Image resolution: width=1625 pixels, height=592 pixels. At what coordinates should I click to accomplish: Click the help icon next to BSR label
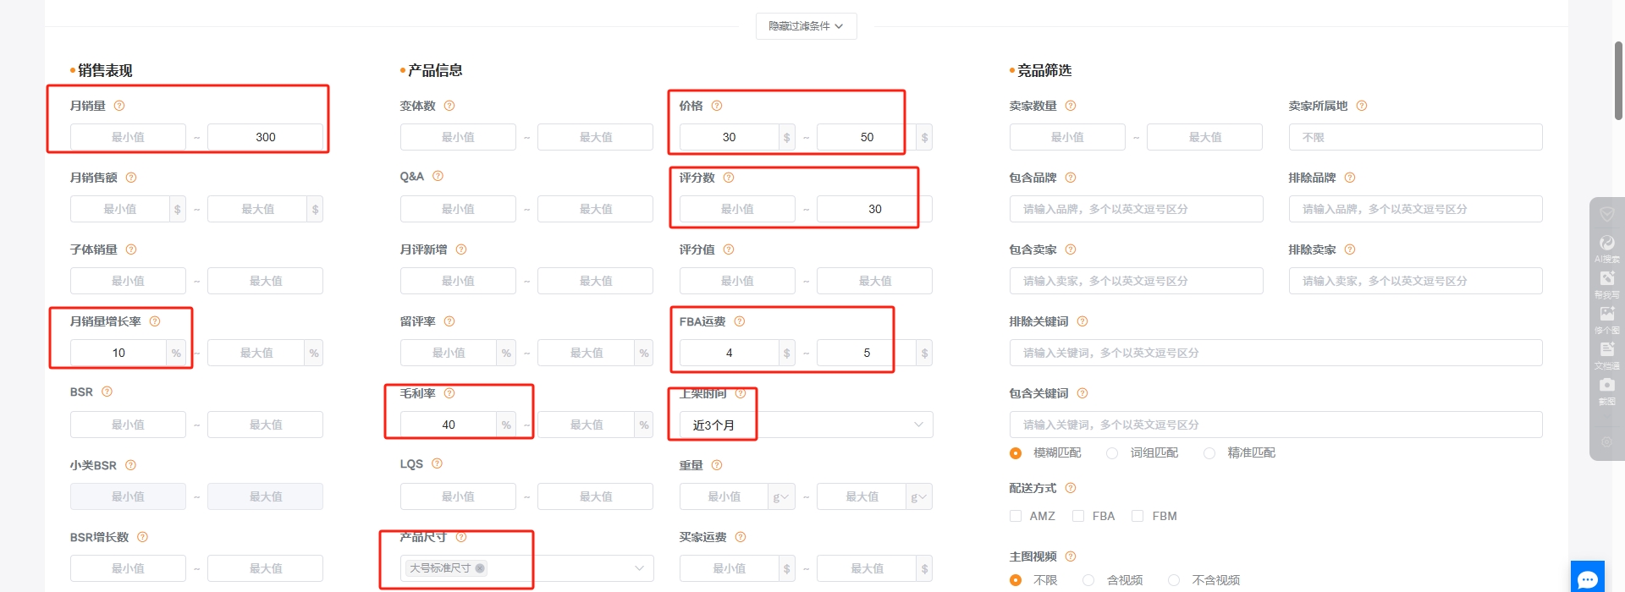coord(107,392)
